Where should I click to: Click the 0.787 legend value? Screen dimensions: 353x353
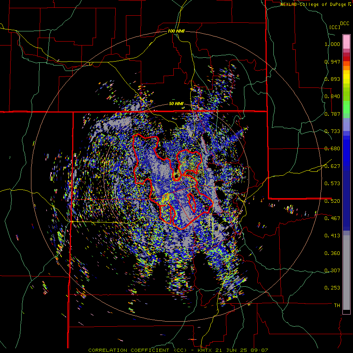pos(332,114)
